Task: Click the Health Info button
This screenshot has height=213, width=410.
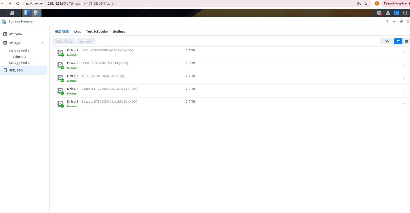Action: pos(64,41)
